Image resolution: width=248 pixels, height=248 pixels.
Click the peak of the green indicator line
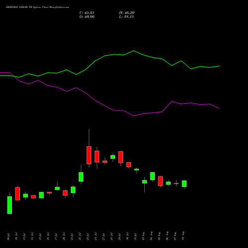[x=133, y=51]
